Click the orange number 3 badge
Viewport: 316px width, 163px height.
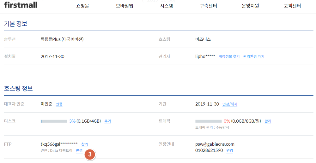tap(90, 154)
